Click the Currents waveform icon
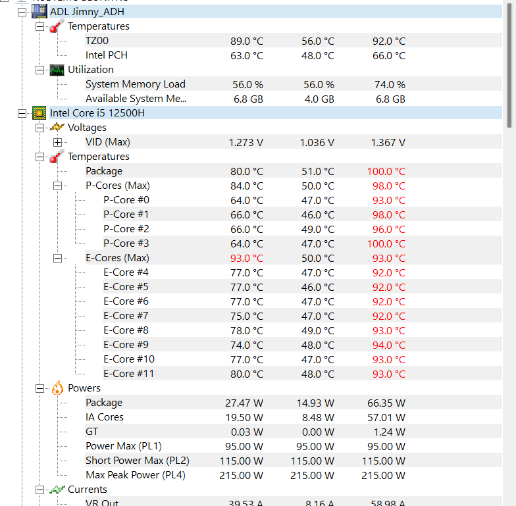This screenshot has height=506, width=516. tap(57, 490)
